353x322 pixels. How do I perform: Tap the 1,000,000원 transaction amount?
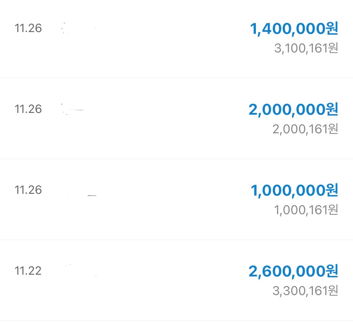[x=294, y=191]
